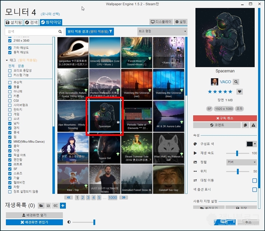Enable the 색 옵션 표시 checkbox
265x231 pixels.
254,189
